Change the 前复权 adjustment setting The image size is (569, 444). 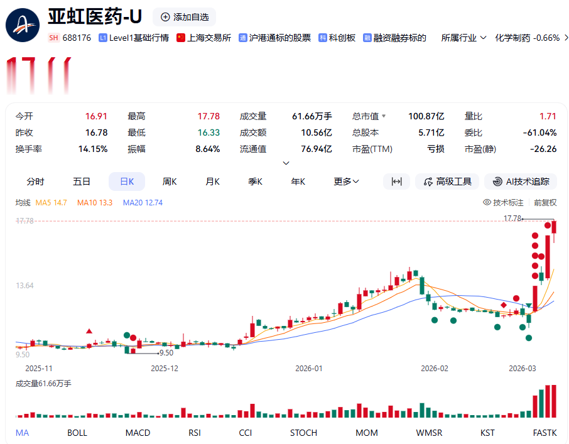pos(545,202)
